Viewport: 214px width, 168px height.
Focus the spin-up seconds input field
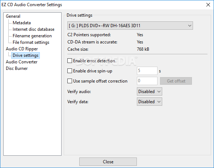(x=147, y=71)
